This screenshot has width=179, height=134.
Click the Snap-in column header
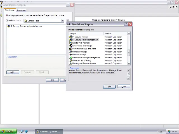click(86, 33)
